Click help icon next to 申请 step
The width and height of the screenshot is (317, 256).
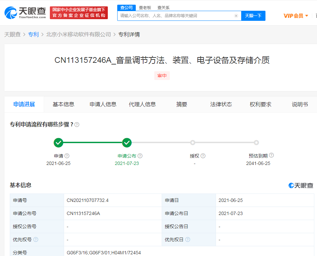click(x=67, y=156)
